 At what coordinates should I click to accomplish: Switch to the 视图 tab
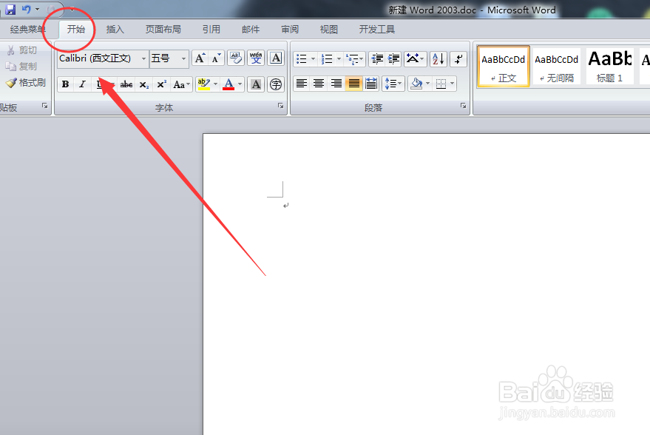(x=329, y=30)
